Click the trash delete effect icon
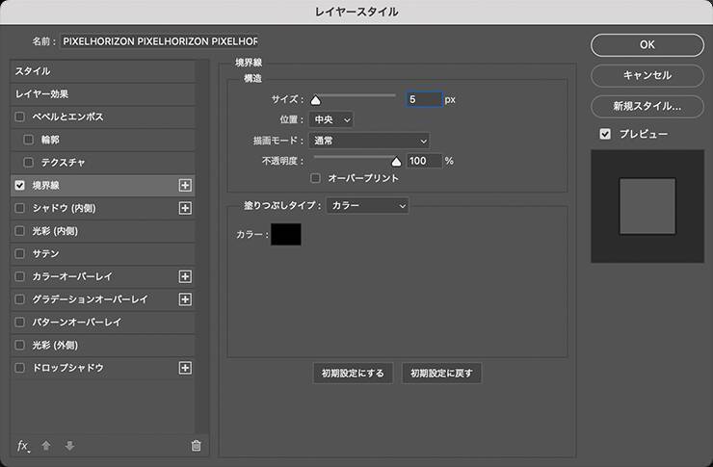This screenshot has height=467, width=713. coord(197,446)
